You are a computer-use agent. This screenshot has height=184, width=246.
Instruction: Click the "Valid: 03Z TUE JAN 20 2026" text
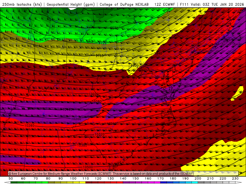pyautogui.click(x=217, y=4)
